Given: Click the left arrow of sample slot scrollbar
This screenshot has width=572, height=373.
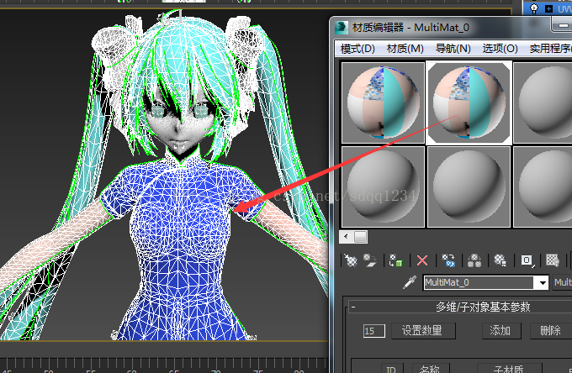Looking at the screenshot, I should [x=346, y=237].
